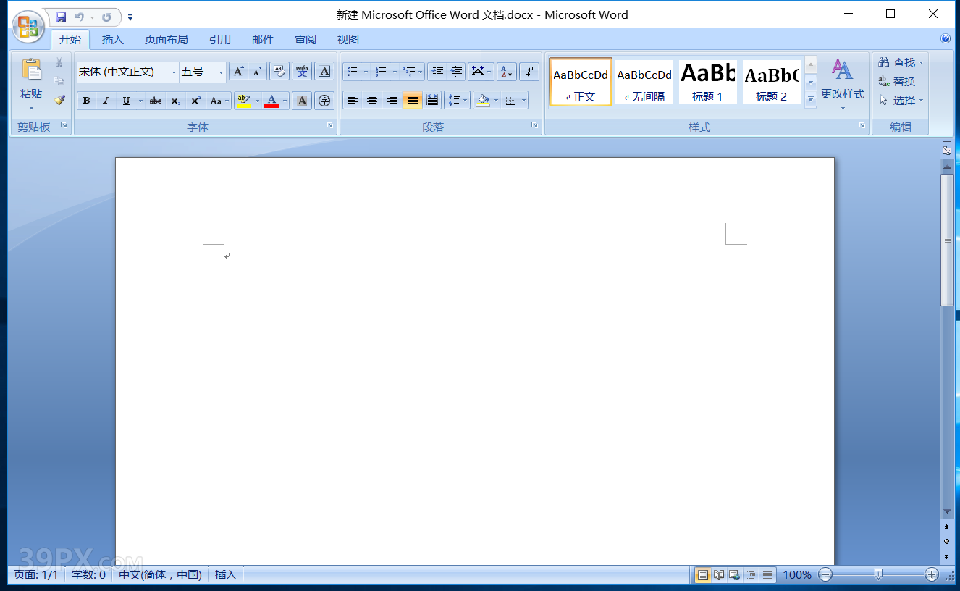The image size is (960, 591).
Task: Switch to Print Layout view in status bar
Action: tap(702, 575)
